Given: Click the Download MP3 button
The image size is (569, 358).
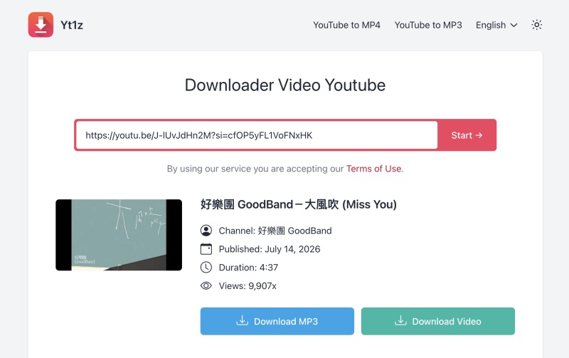Looking at the screenshot, I should pos(277,321).
